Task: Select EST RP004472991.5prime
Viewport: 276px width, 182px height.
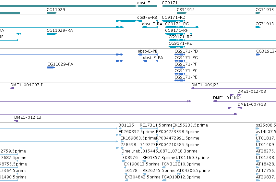Action: (178, 138)
